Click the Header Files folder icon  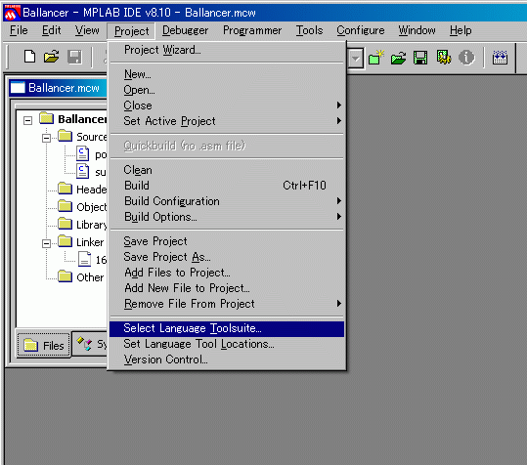[65, 189]
